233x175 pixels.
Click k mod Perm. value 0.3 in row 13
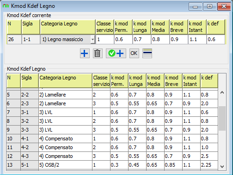click(x=115, y=165)
